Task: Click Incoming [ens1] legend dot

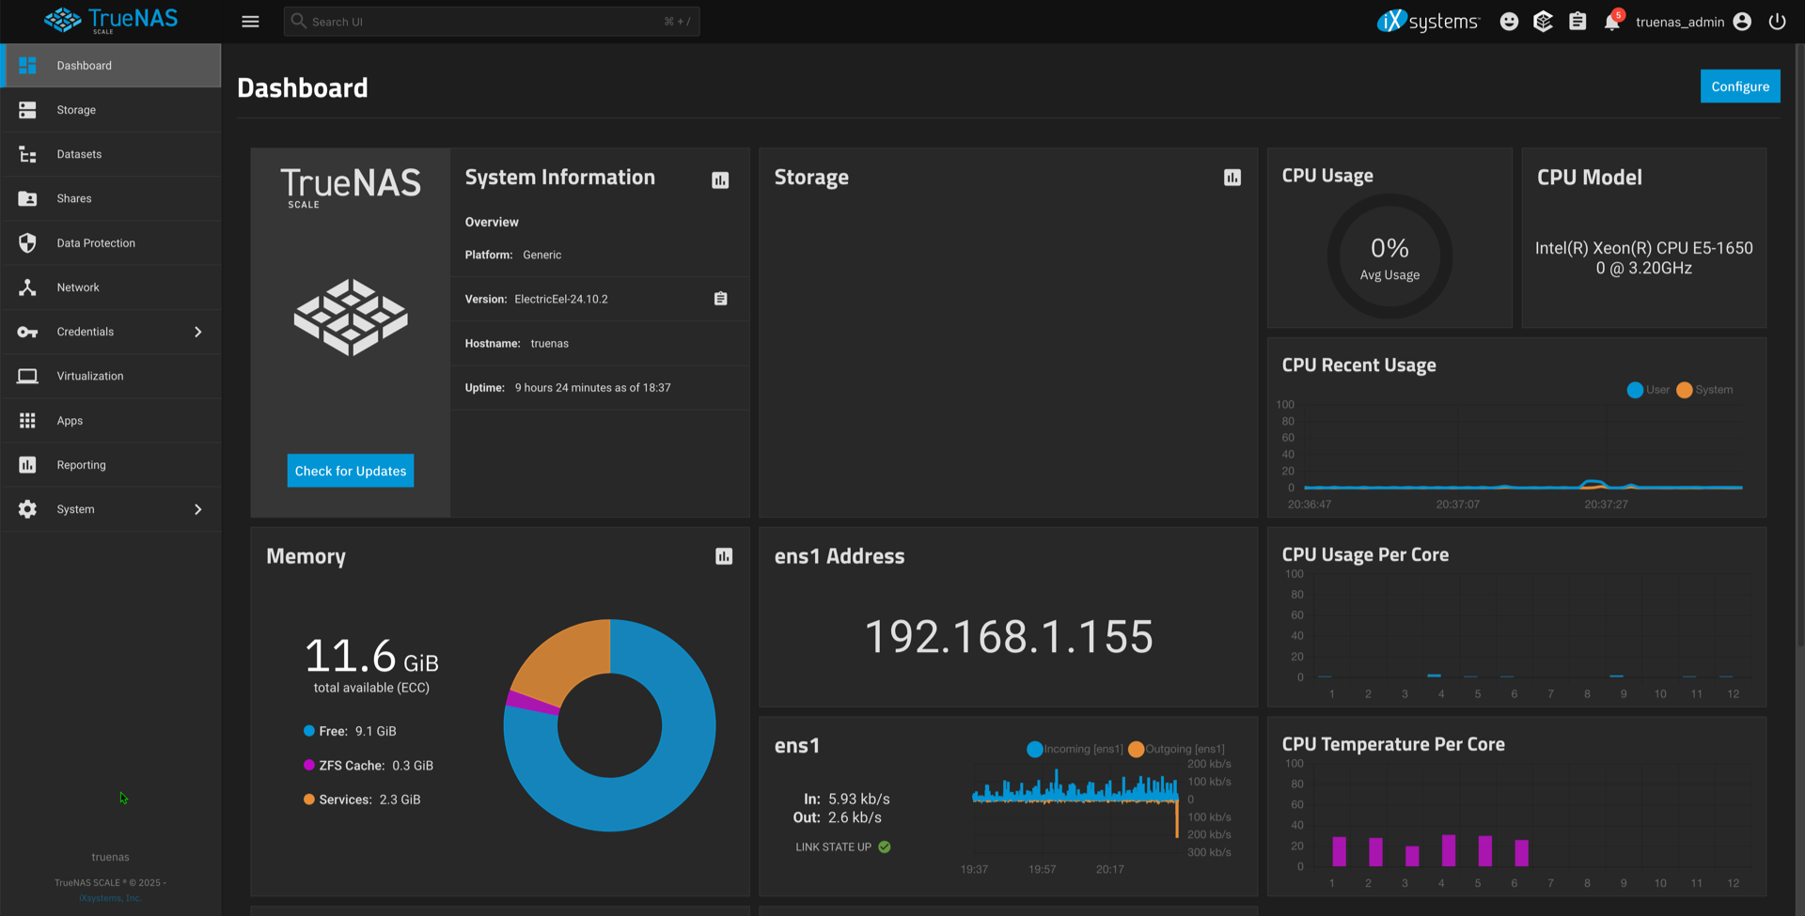Action: (1035, 749)
